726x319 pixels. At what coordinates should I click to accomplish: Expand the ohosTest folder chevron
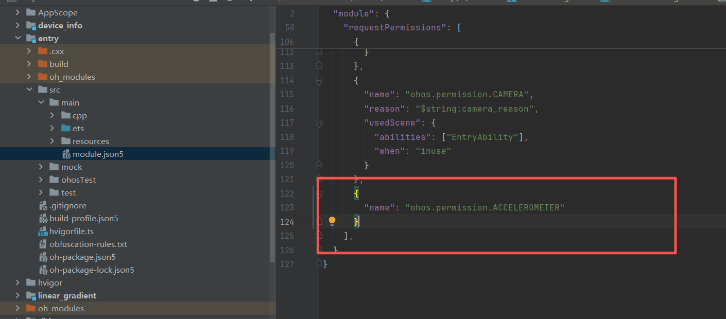point(41,180)
